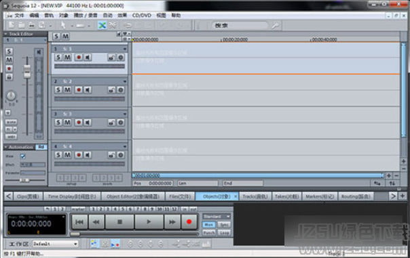Toggle the blue-green crossfade icon in toolbar
Image resolution: width=410 pixels, height=258 pixels.
click(x=102, y=25)
